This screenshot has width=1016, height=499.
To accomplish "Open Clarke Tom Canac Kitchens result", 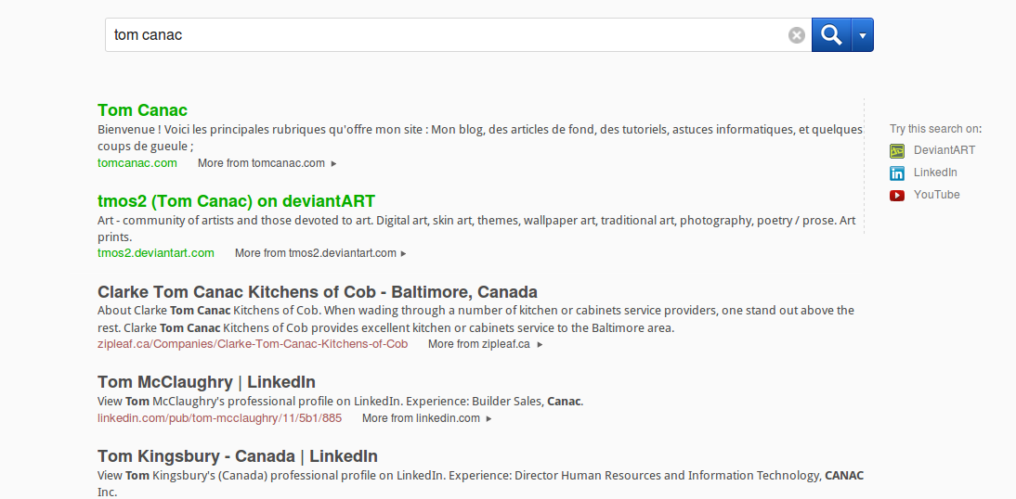I will point(317,292).
